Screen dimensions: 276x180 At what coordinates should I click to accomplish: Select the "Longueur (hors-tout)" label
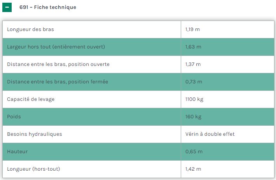33,169
